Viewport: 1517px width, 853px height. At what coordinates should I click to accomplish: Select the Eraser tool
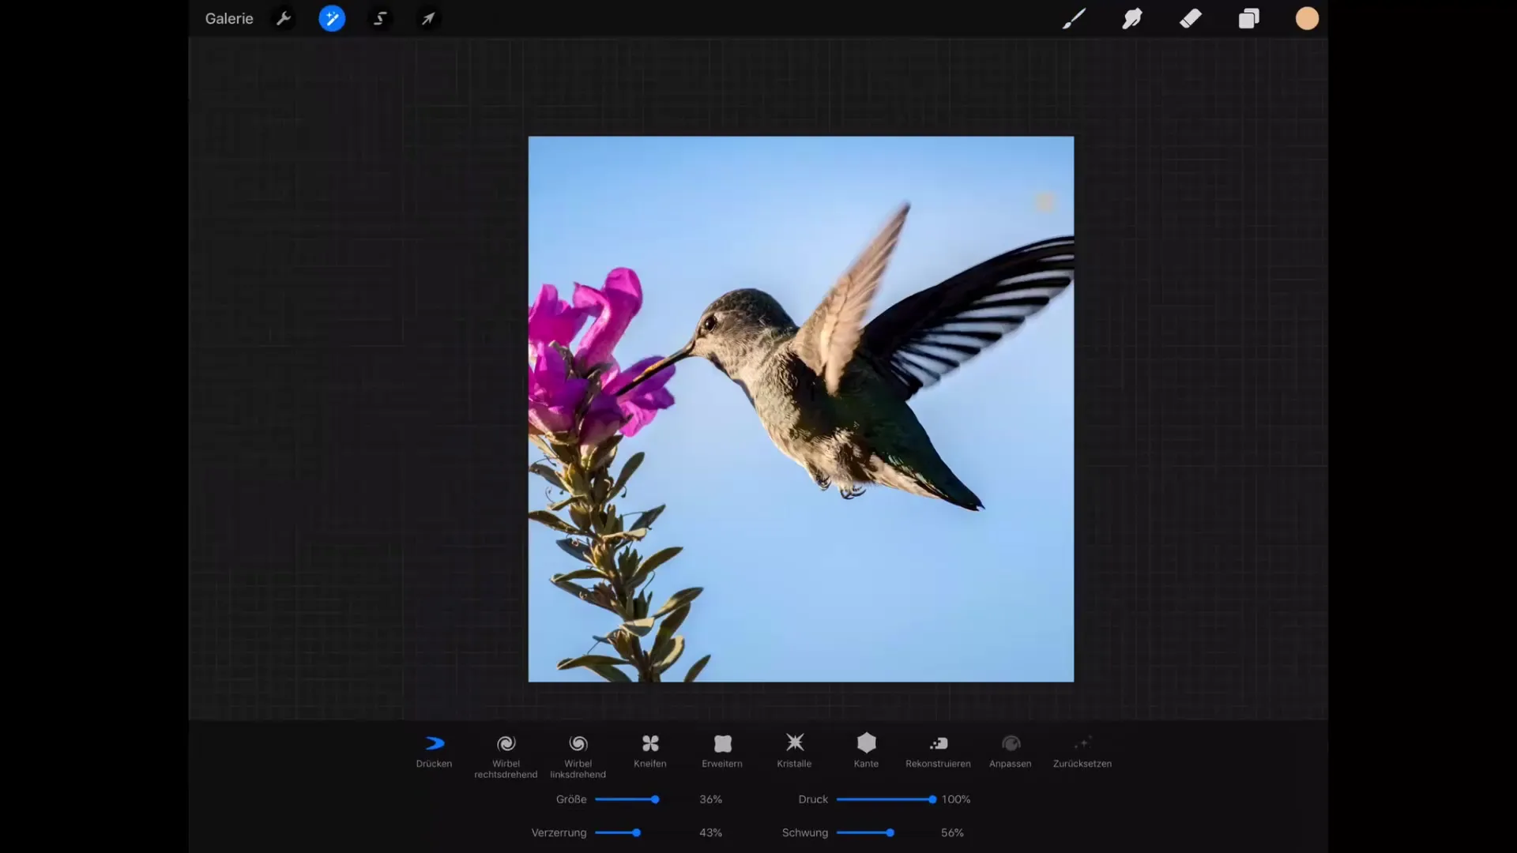(1191, 18)
